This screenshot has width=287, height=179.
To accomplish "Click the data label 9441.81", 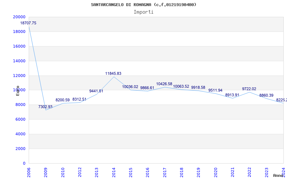I will coord(96,91).
